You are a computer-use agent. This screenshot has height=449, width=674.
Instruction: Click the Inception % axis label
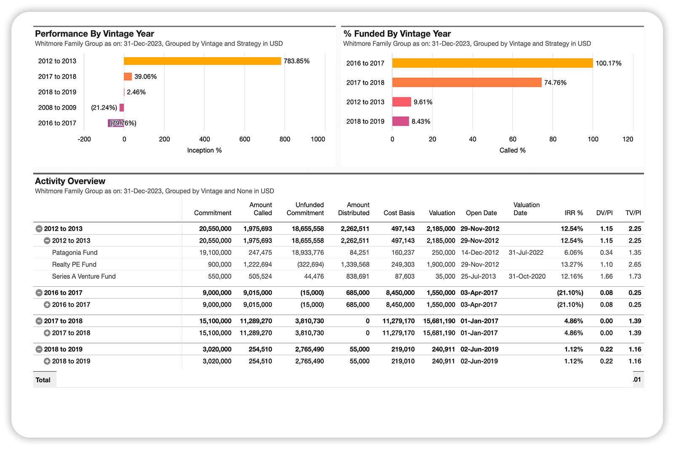click(x=204, y=150)
